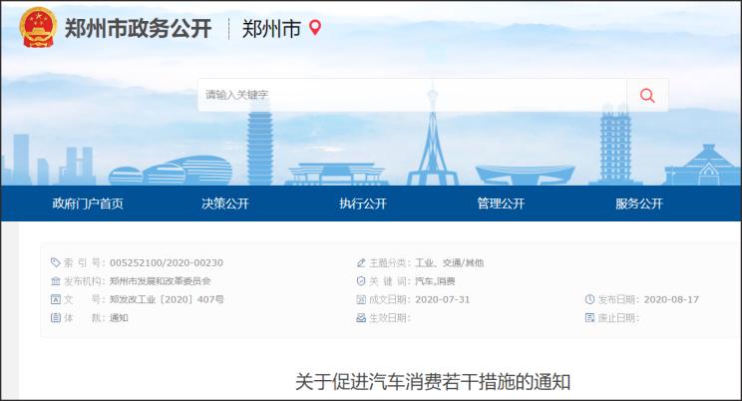The width and height of the screenshot is (742, 401).
Task: Switch to the 服务公开 navigation tab
Action: [x=638, y=203]
